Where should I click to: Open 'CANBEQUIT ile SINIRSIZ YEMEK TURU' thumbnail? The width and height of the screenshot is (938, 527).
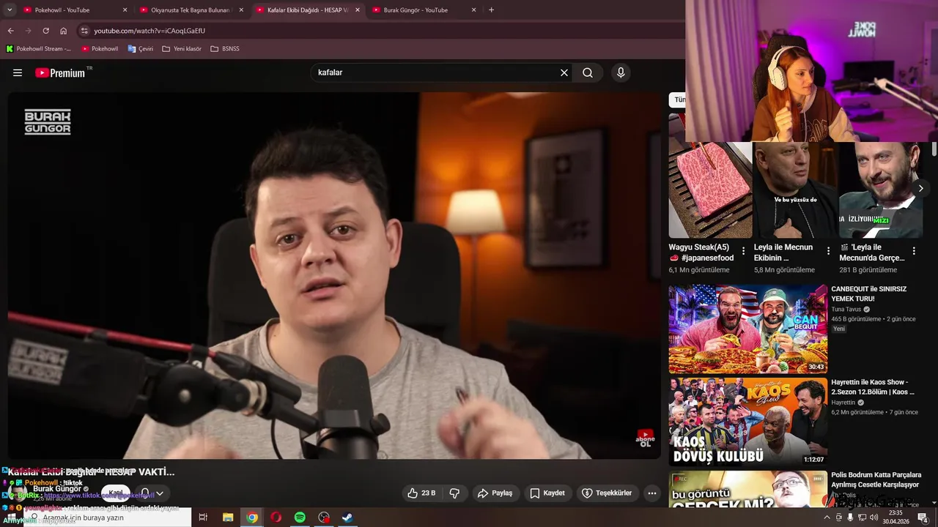click(x=747, y=329)
